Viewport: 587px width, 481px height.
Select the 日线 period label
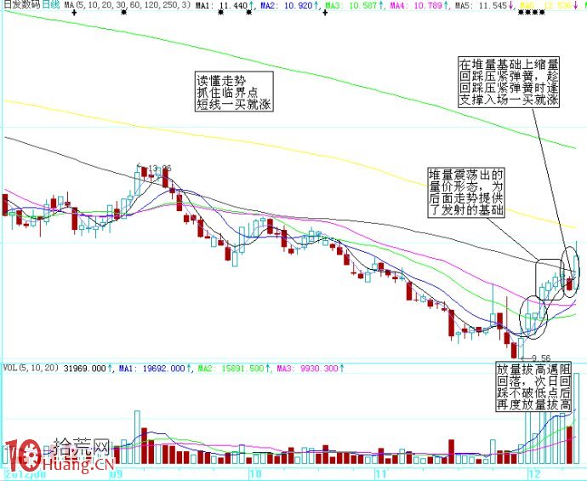point(50,5)
